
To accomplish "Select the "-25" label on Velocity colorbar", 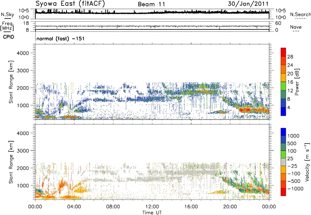I will [293, 166].
